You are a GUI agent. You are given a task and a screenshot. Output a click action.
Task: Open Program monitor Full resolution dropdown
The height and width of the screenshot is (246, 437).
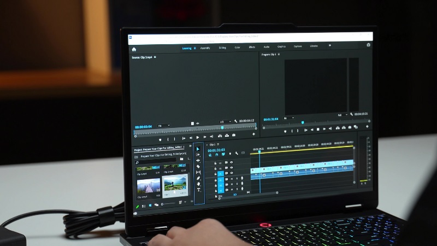pyautogui.click(x=342, y=115)
